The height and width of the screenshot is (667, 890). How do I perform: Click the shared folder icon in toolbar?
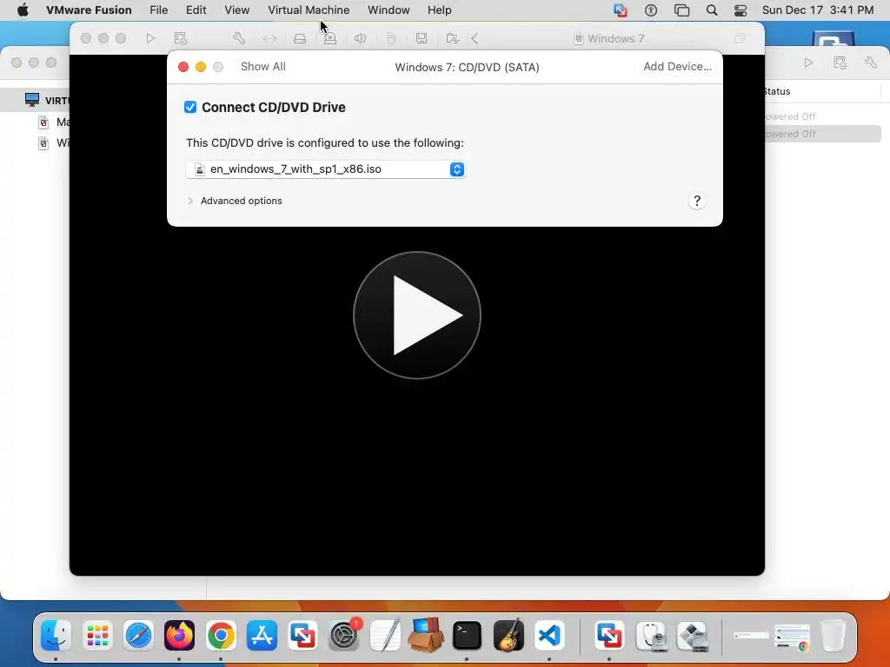click(x=452, y=38)
